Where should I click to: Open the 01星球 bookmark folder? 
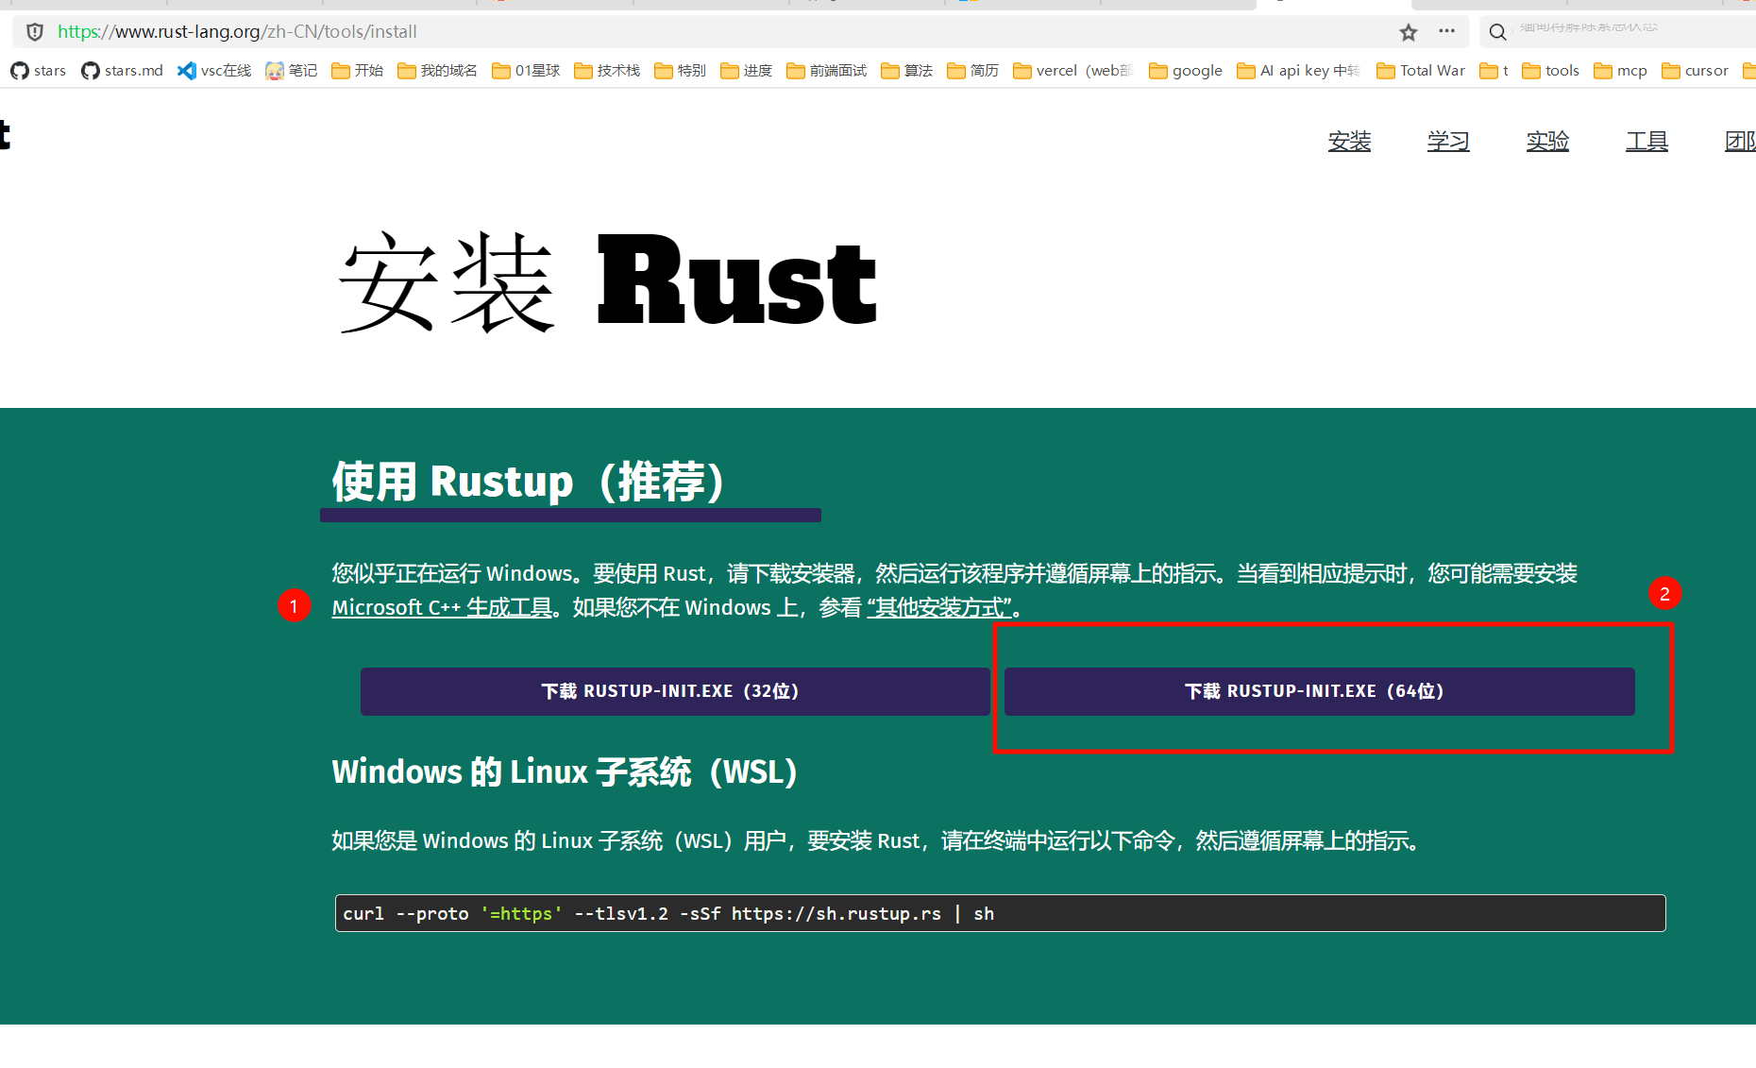pyautogui.click(x=526, y=71)
